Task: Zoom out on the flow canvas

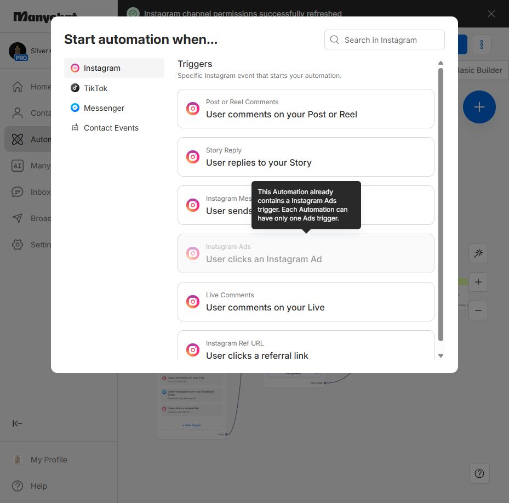Action: tap(478, 310)
